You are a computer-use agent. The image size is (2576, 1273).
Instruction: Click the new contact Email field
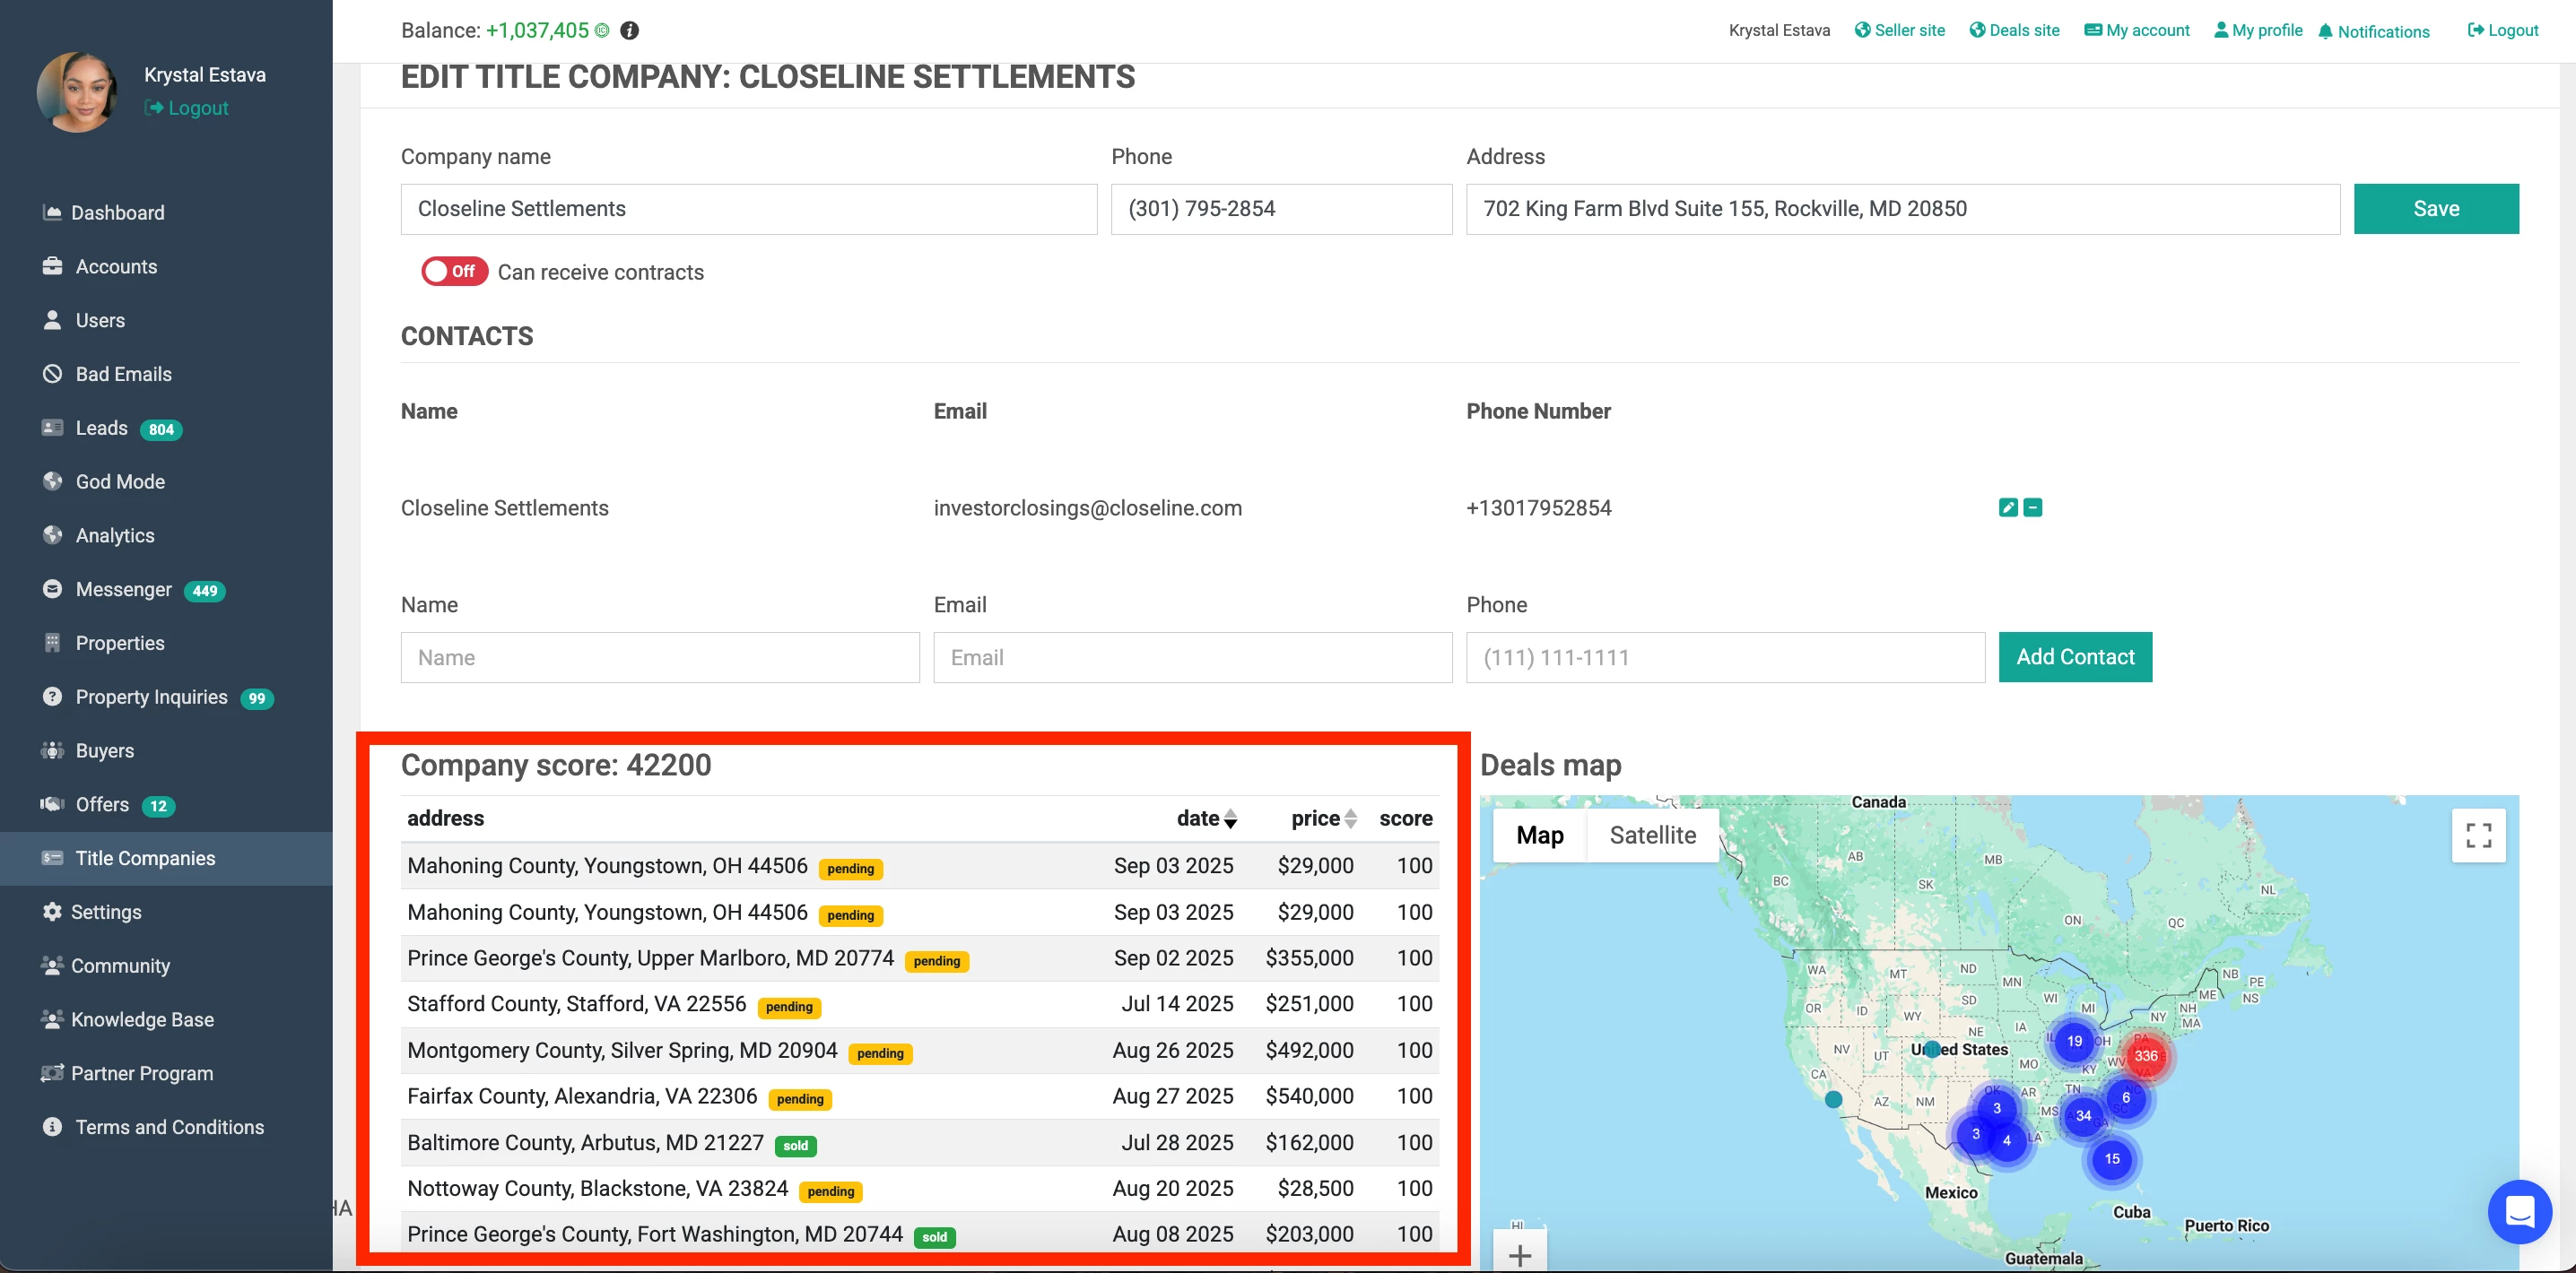1192,657
